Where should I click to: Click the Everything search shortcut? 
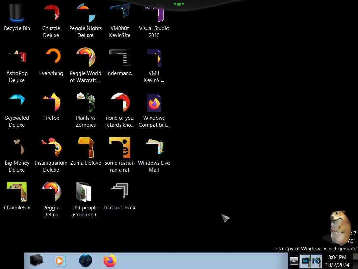pyautogui.click(x=51, y=62)
